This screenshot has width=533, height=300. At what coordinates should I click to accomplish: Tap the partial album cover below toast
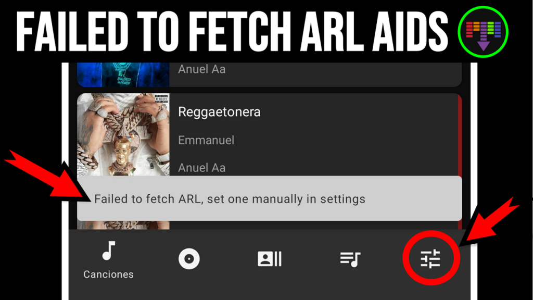[123, 225]
